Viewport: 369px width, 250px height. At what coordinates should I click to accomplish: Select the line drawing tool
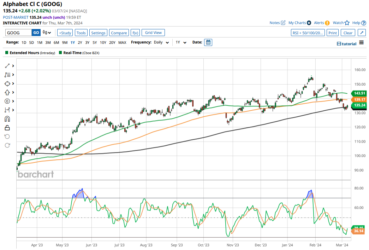coord(7,66)
